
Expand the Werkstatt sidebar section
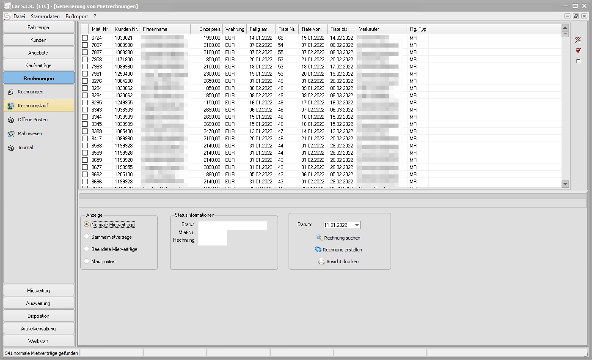pyautogui.click(x=39, y=341)
